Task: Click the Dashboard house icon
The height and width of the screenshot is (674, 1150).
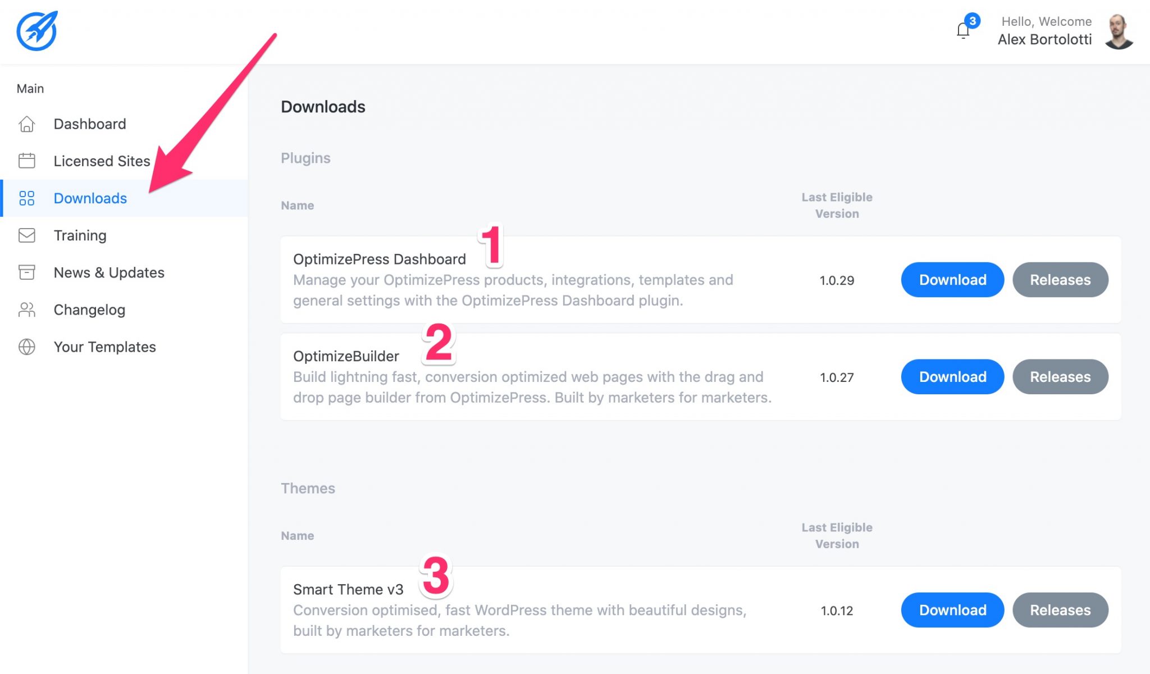Action: [x=27, y=124]
